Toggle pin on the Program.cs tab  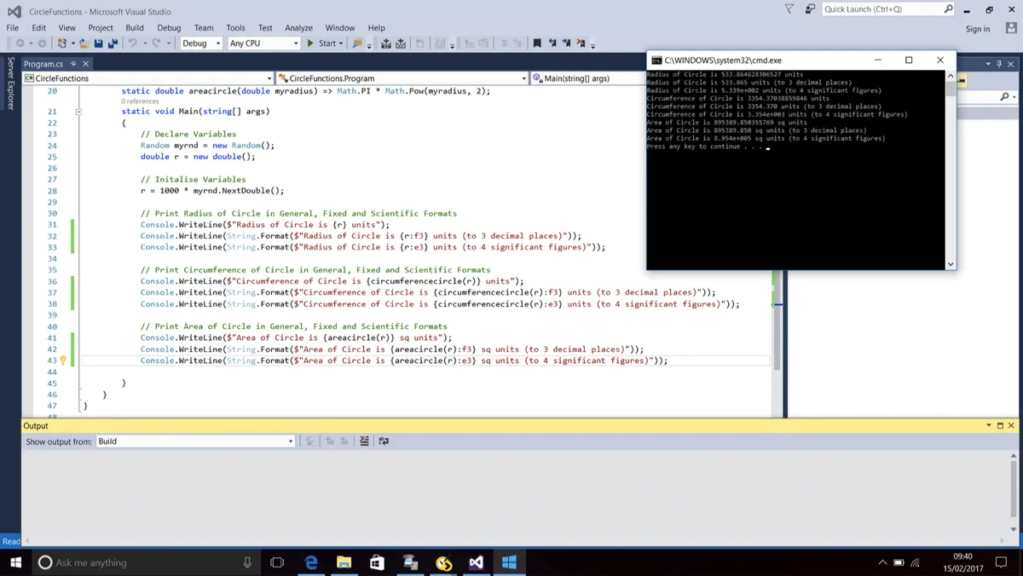(x=74, y=64)
